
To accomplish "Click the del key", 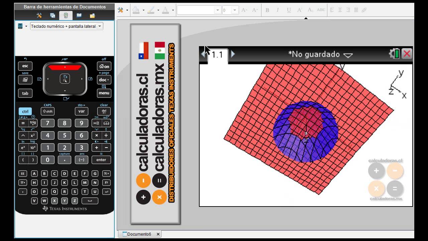I will pyautogui.click(x=104, y=111).
